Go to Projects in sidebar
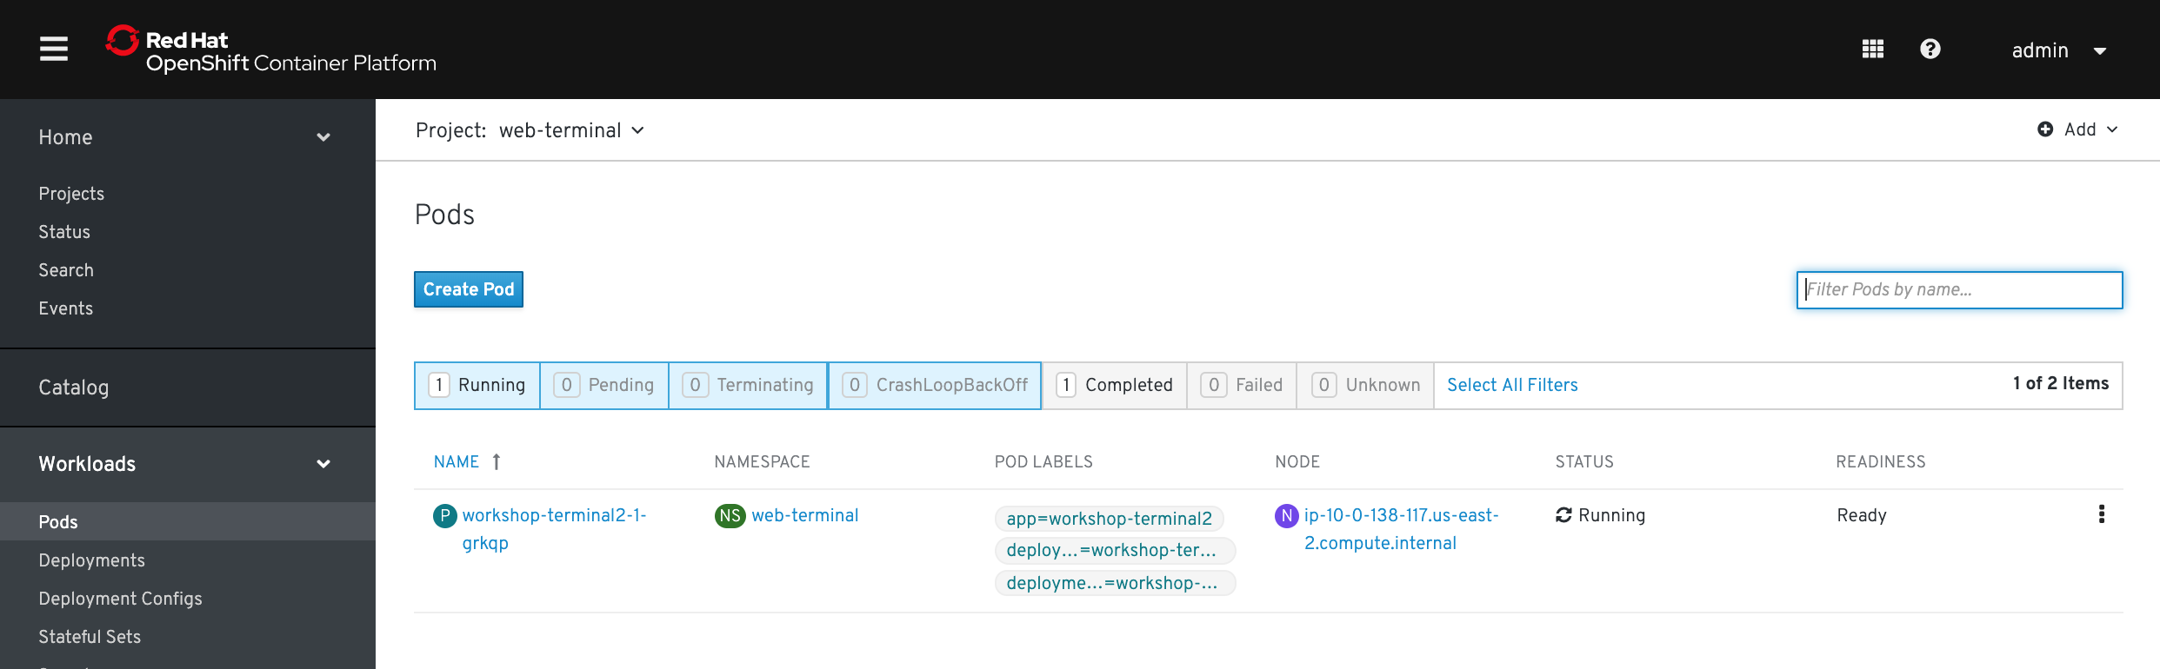Screen dimensions: 2160x669 (71, 194)
